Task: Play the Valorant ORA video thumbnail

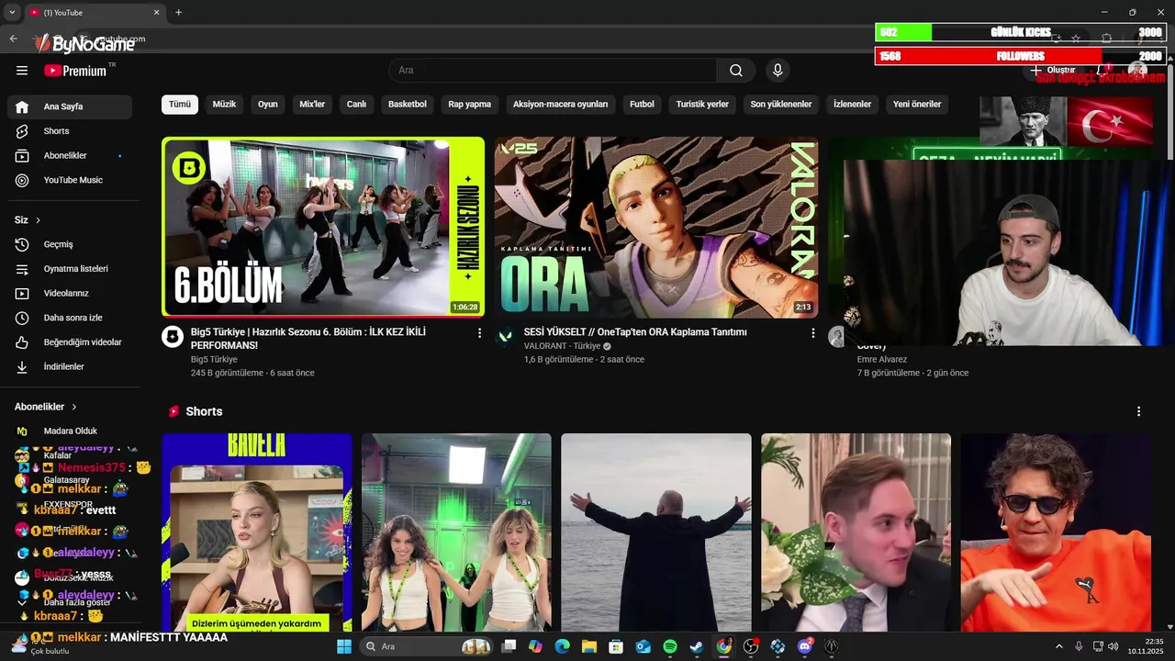Action: pyautogui.click(x=656, y=228)
